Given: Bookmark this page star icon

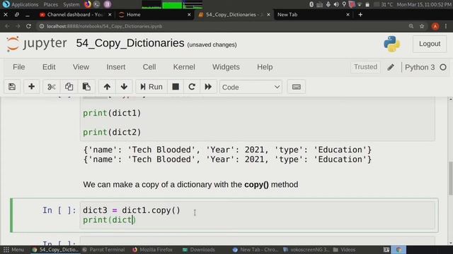Looking at the screenshot, I should 422,26.
